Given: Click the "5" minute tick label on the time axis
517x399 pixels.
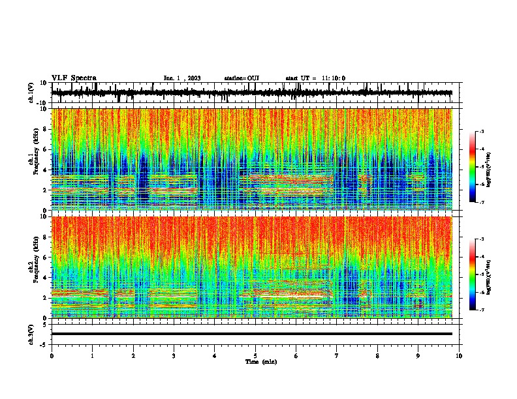Looking at the screenshot, I should pyautogui.click(x=255, y=356).
